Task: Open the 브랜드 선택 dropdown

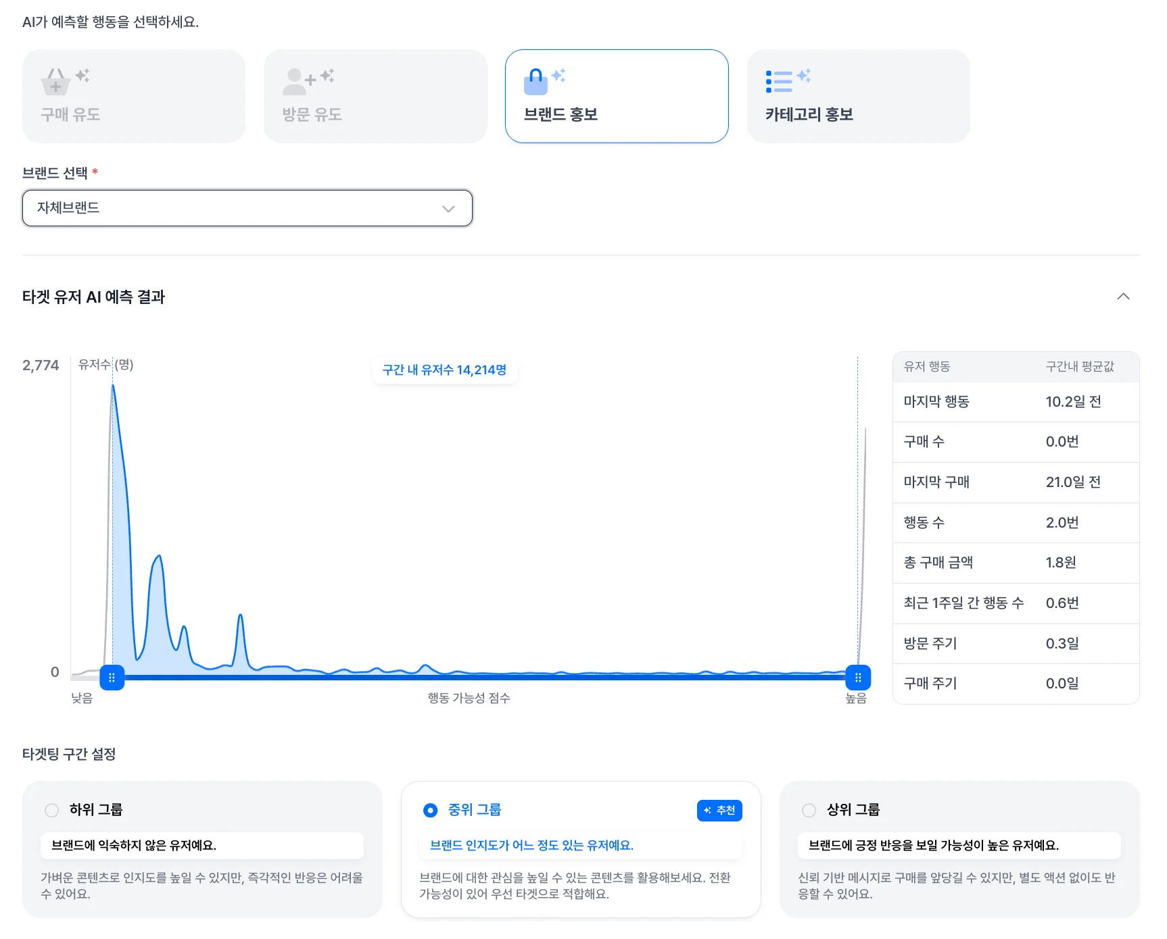Action: (247, 208)
